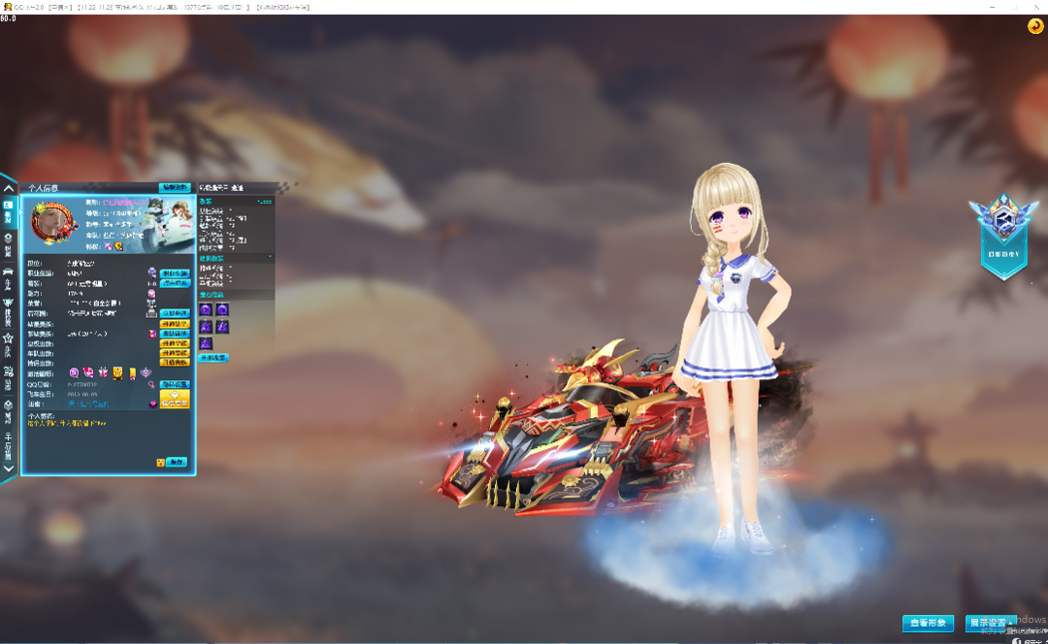1048x644 pixels.
Task: Click the cyan button beside the trophy icon
Action: (175, 312)
